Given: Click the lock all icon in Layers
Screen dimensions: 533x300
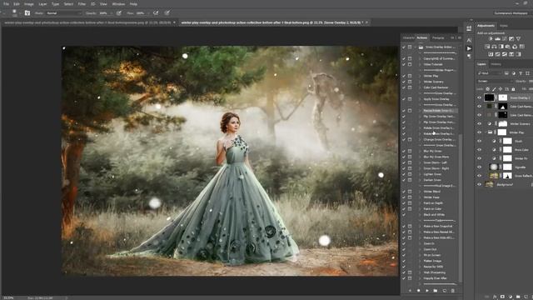Looking at the screenshot, I should (513, 89).
